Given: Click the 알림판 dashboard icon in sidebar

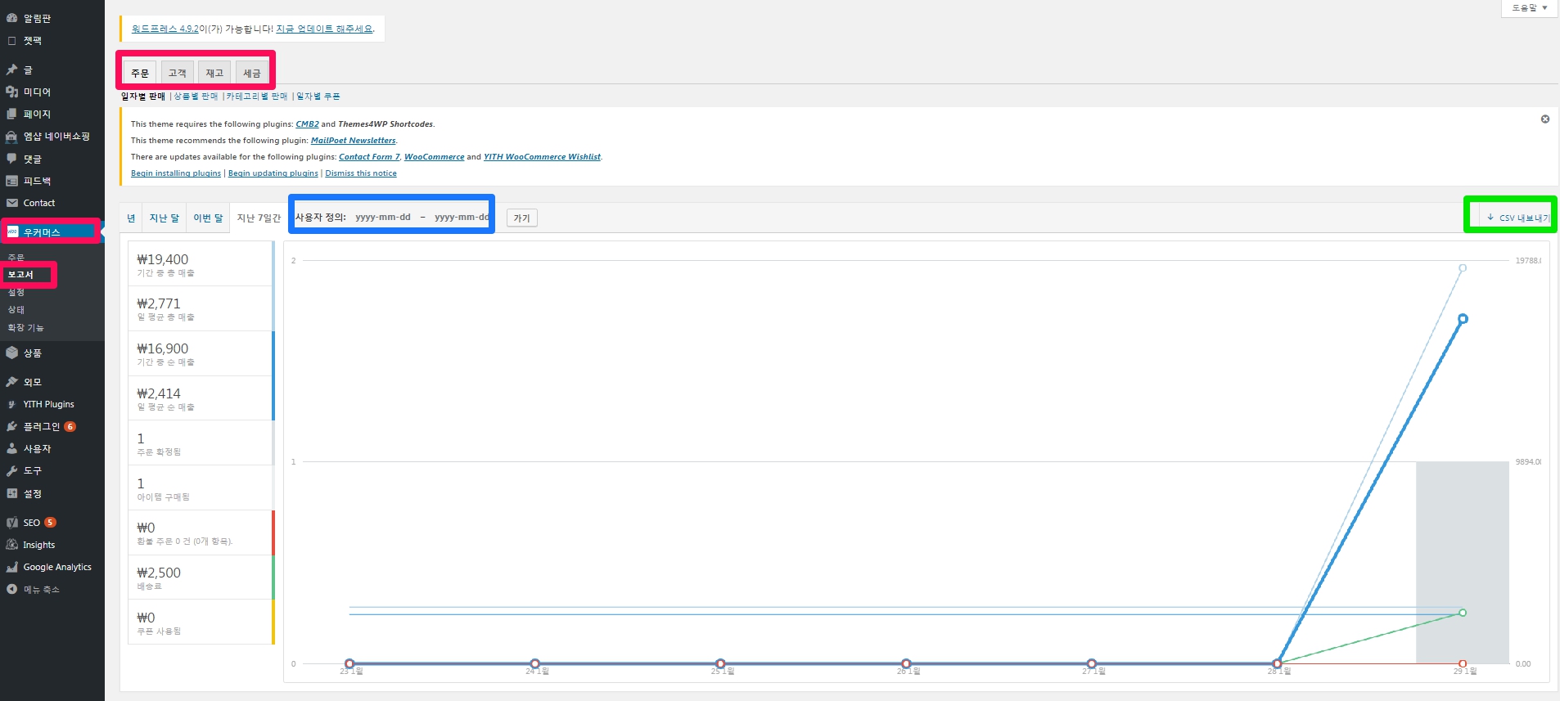Looking at the screenshot, I should tap(11, 18).
